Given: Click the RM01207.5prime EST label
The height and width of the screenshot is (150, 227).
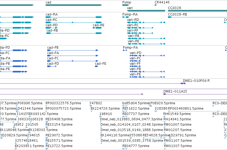Looking at the screenshot, I should click(178, 130).
